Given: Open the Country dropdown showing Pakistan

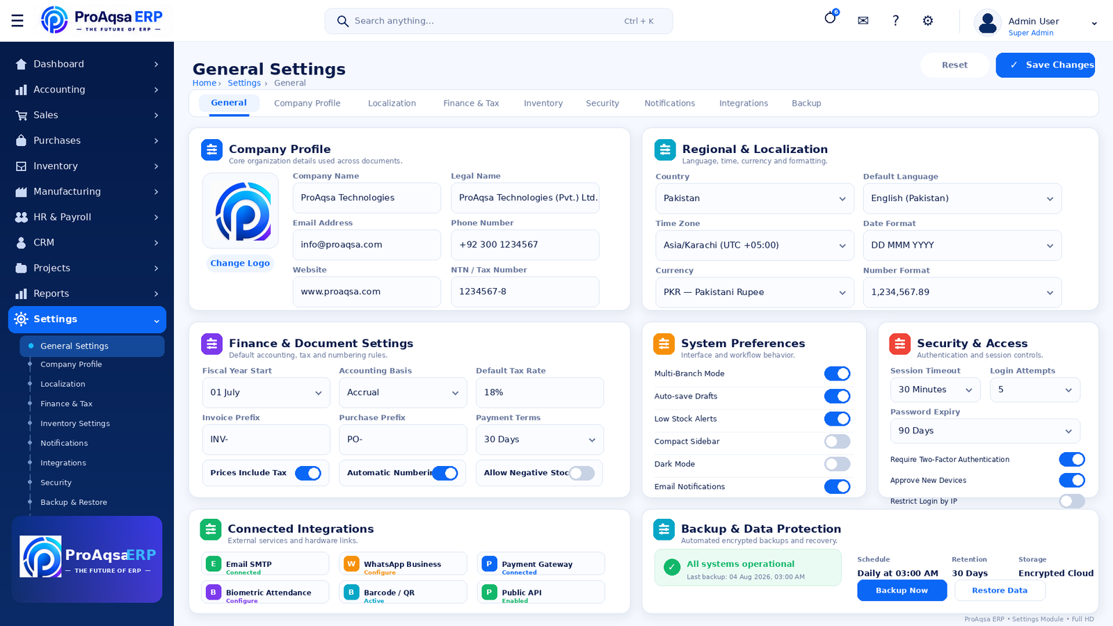Looking at the screenshot, I should point(755,198).
